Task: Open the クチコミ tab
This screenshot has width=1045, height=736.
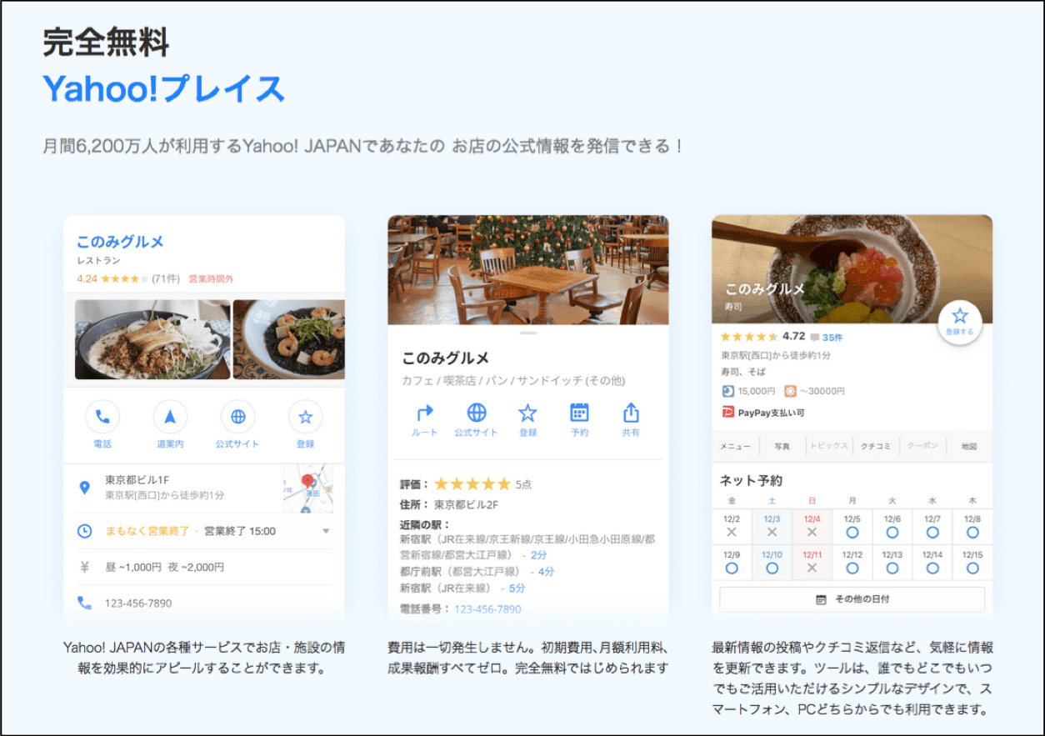Action: pos(876,447)
